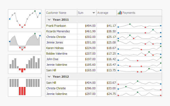Image resolution: width=170 pixels, height=106 pixels.
Task: Select the area sparkline thumbnail
Action: click(x=25, y=42)
